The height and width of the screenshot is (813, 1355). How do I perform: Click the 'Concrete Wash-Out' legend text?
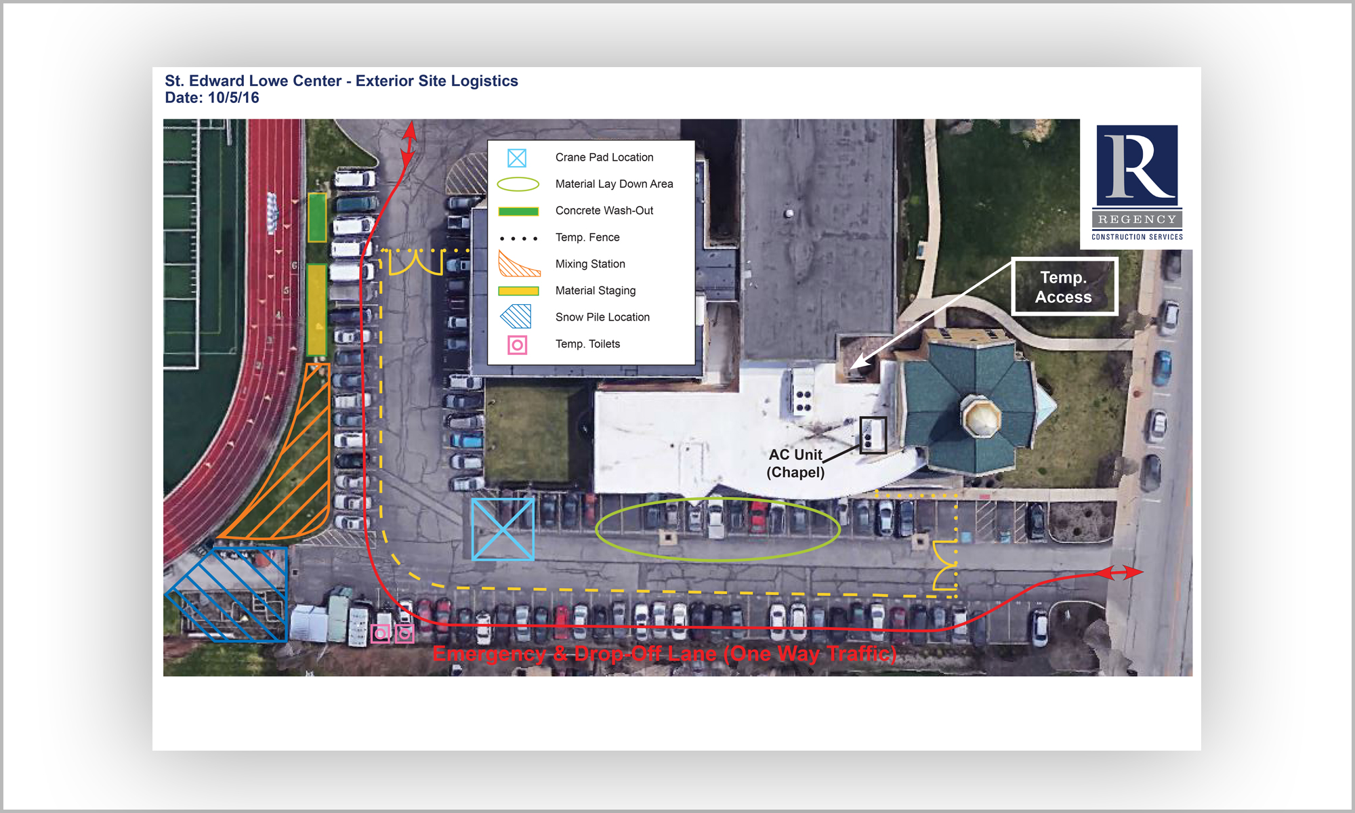(x=604, y=211)
